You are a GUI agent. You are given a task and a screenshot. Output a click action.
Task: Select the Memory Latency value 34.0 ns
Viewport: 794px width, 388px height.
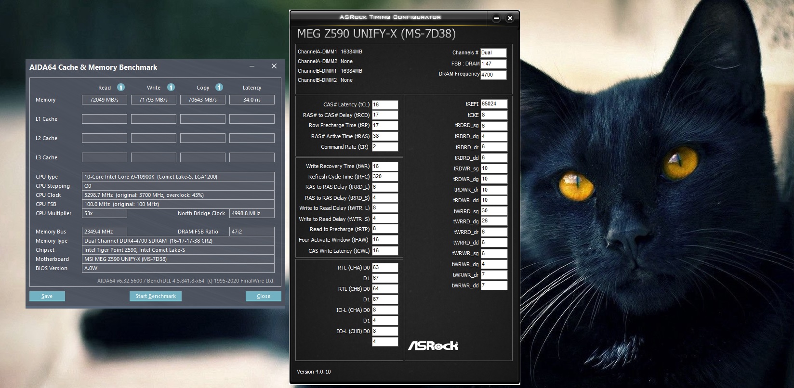252,100
